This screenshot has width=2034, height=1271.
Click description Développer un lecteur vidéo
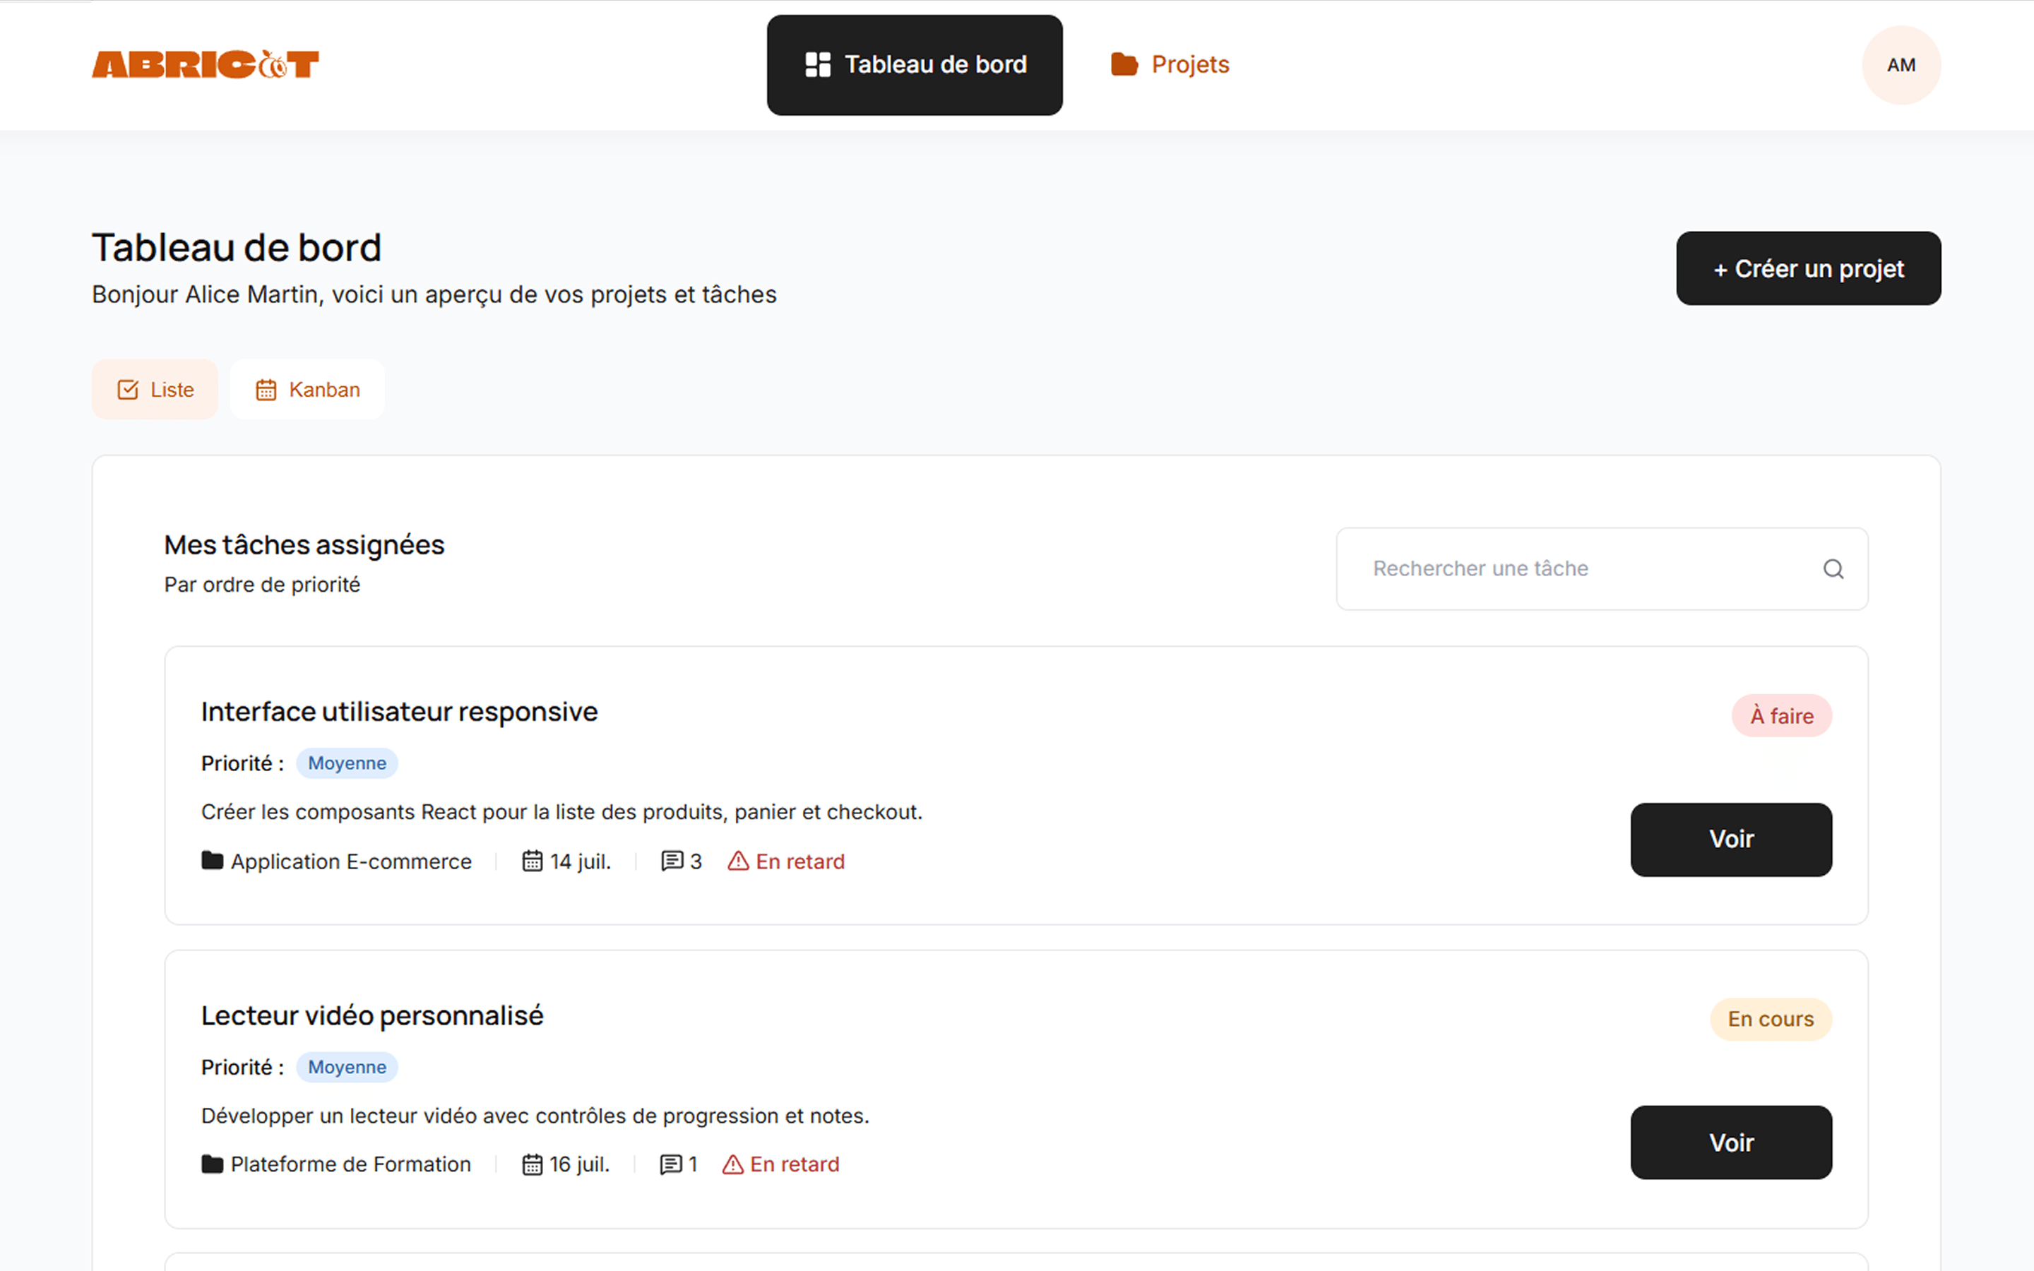coord(535,1116)
